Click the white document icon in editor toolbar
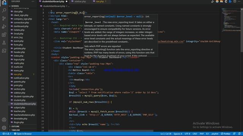This screenshot has height=136, width=243. point(226,2)
